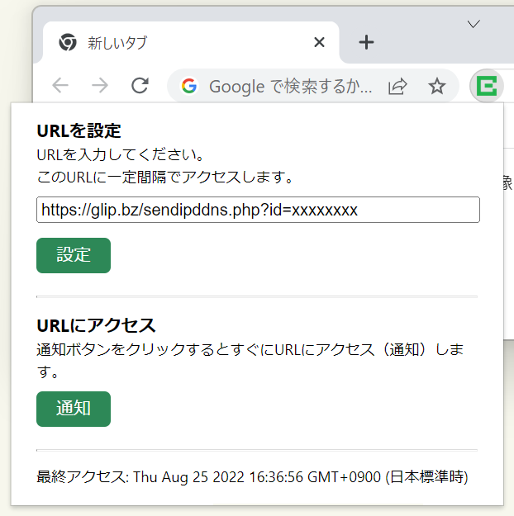This screenshot has width=514, height=516.
Task: Focus the Google search address bar
Action: (291, 87)
